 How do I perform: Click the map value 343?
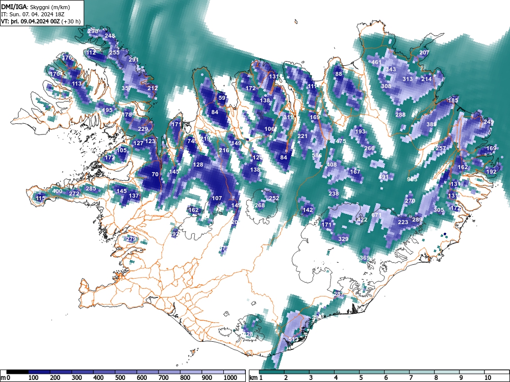[x=391, y=69]
